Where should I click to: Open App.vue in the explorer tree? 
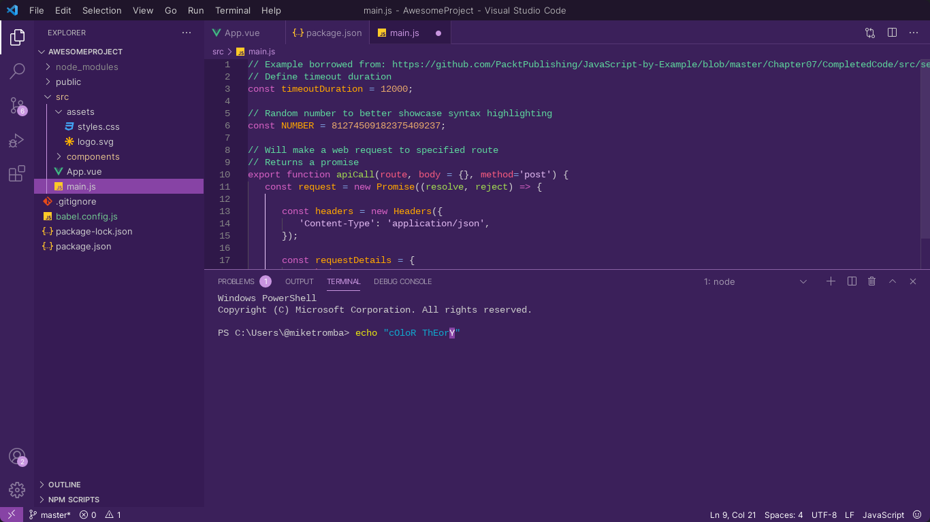(x=84, y=171)
